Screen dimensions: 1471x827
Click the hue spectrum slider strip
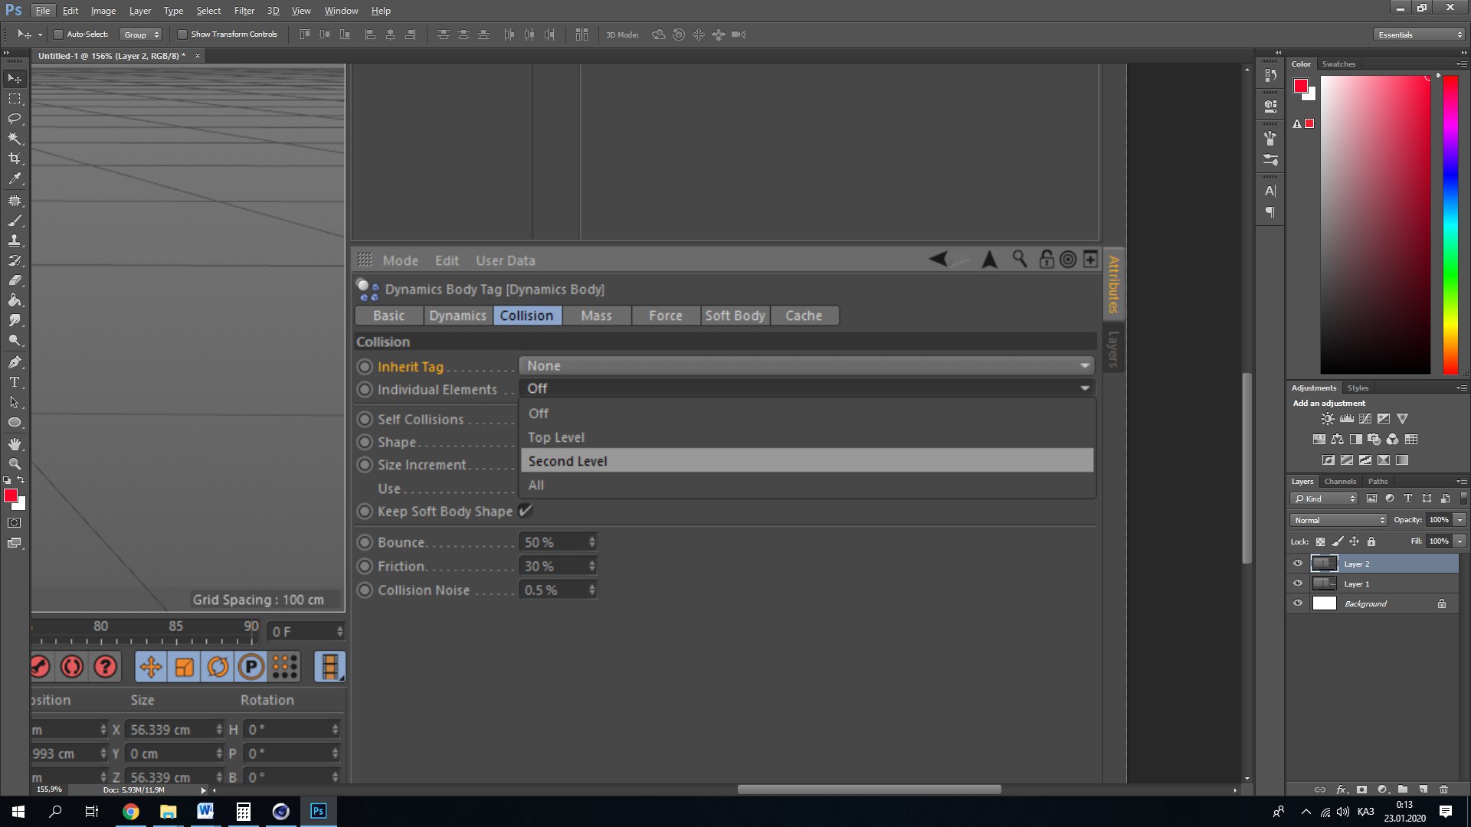point(1450,224)
